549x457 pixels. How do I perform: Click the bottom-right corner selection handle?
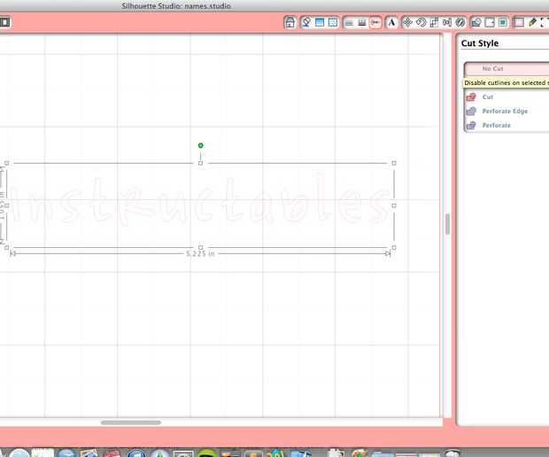(394, 248)
